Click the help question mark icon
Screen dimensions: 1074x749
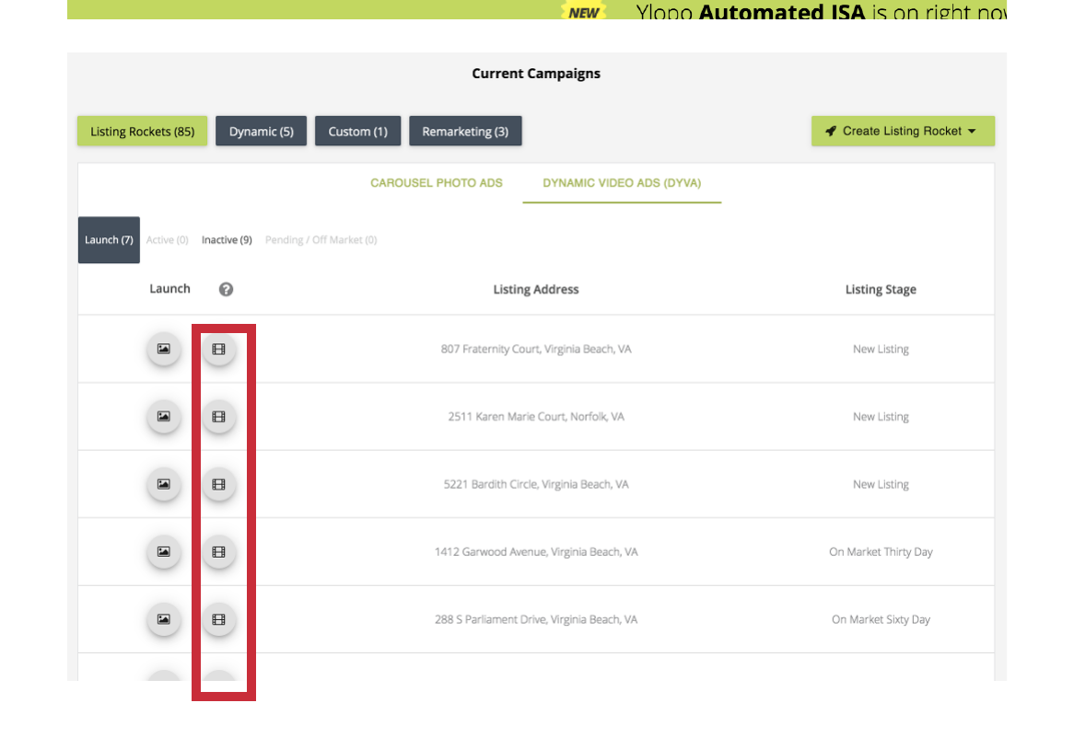tap(226, 289)
